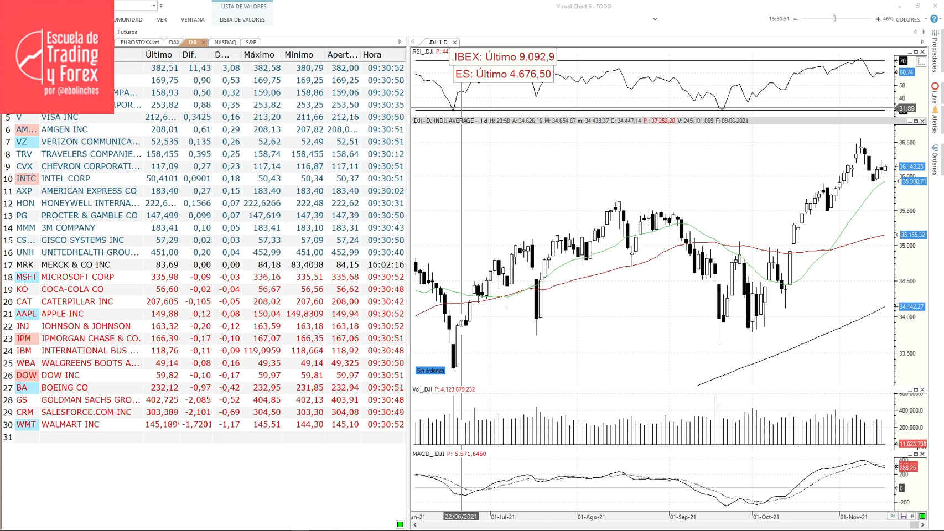Sort by the Apert... column header

343,55
